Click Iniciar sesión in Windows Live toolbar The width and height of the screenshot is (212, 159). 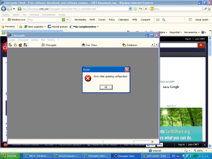(202, 20)
